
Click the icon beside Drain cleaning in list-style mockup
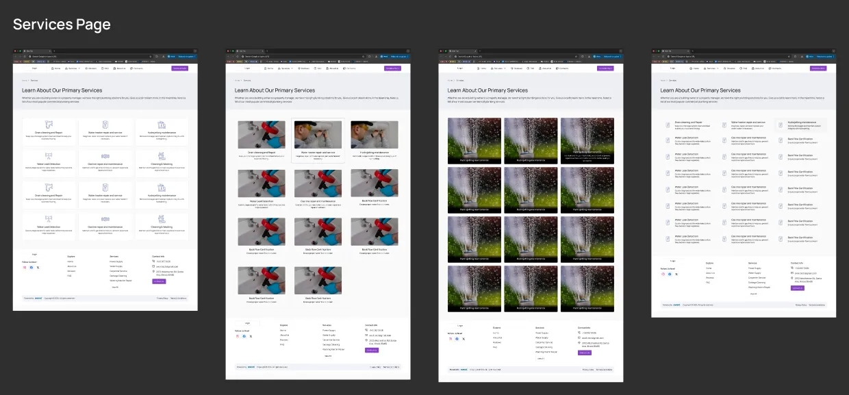(668, 125)
